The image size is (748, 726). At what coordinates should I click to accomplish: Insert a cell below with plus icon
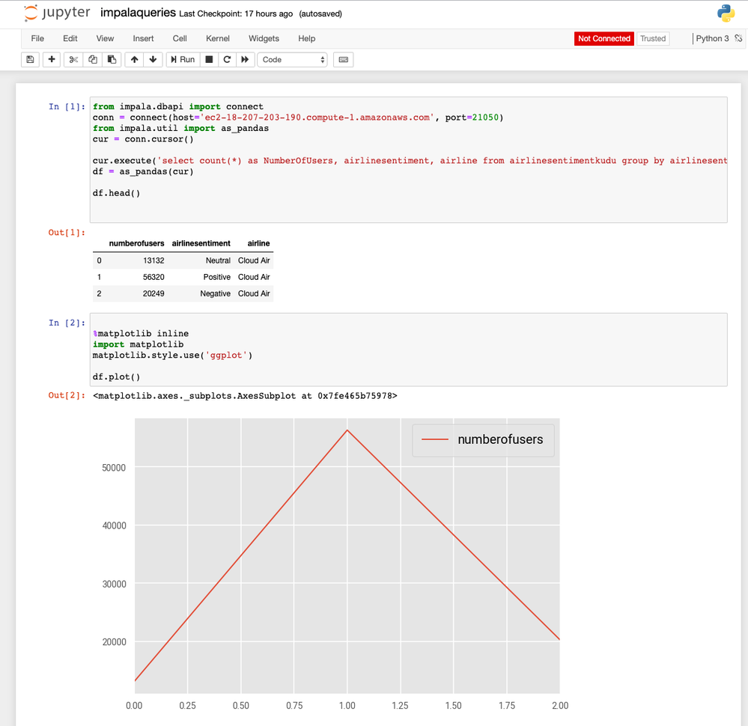click(x=52, y=60)
